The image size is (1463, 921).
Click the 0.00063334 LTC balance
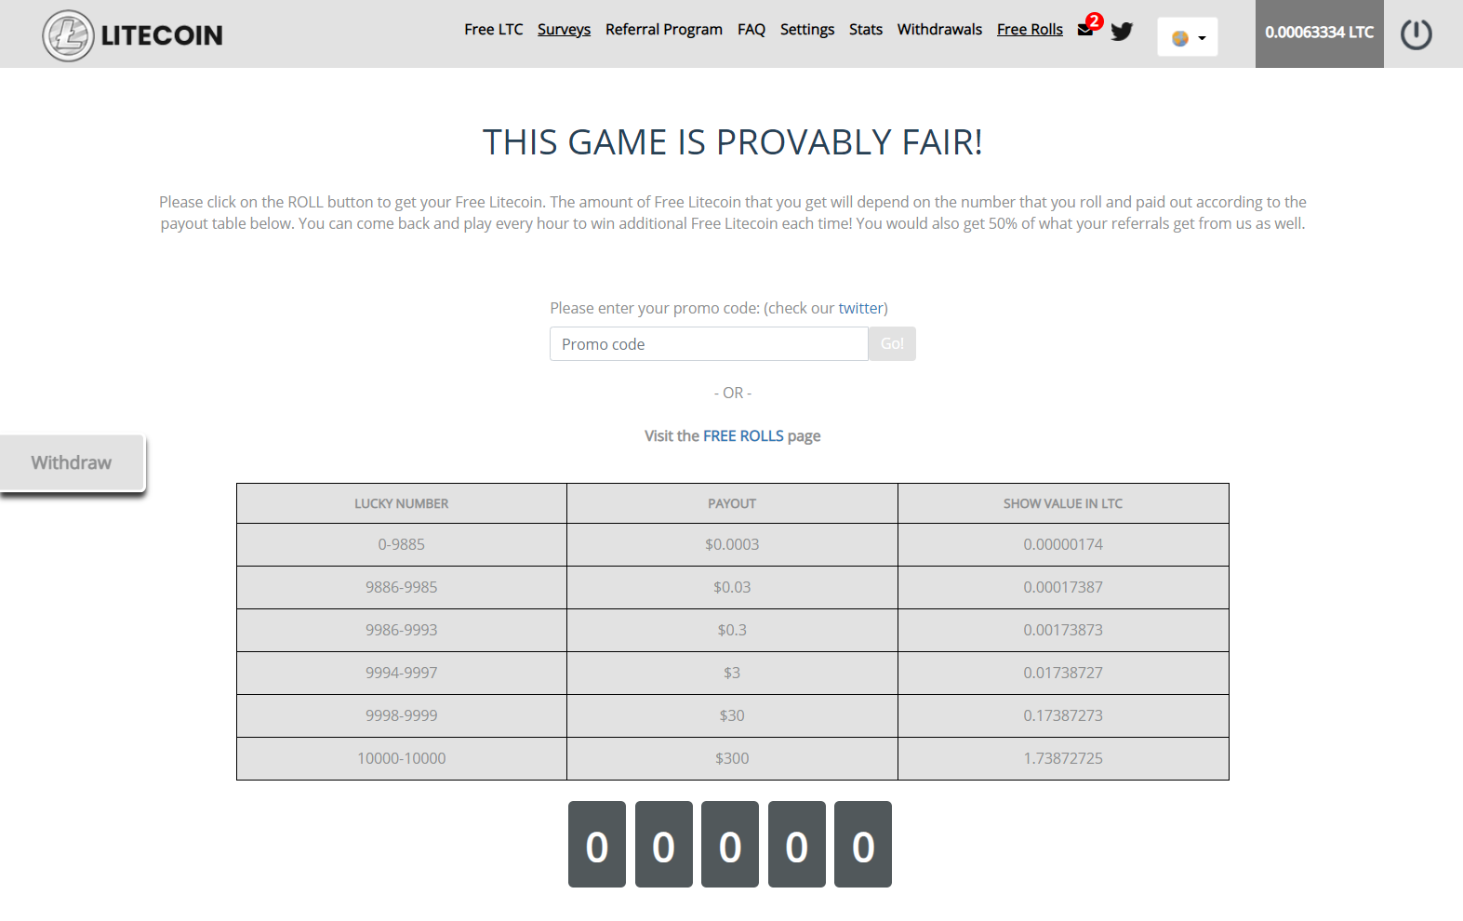(x=1320, y=33)
